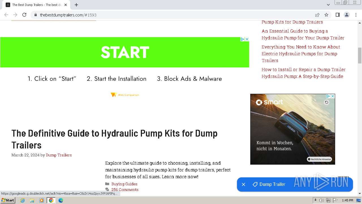362x204 pixels.
Task: Open the Action Center flag icon
Action: click(x=335, y=200)
